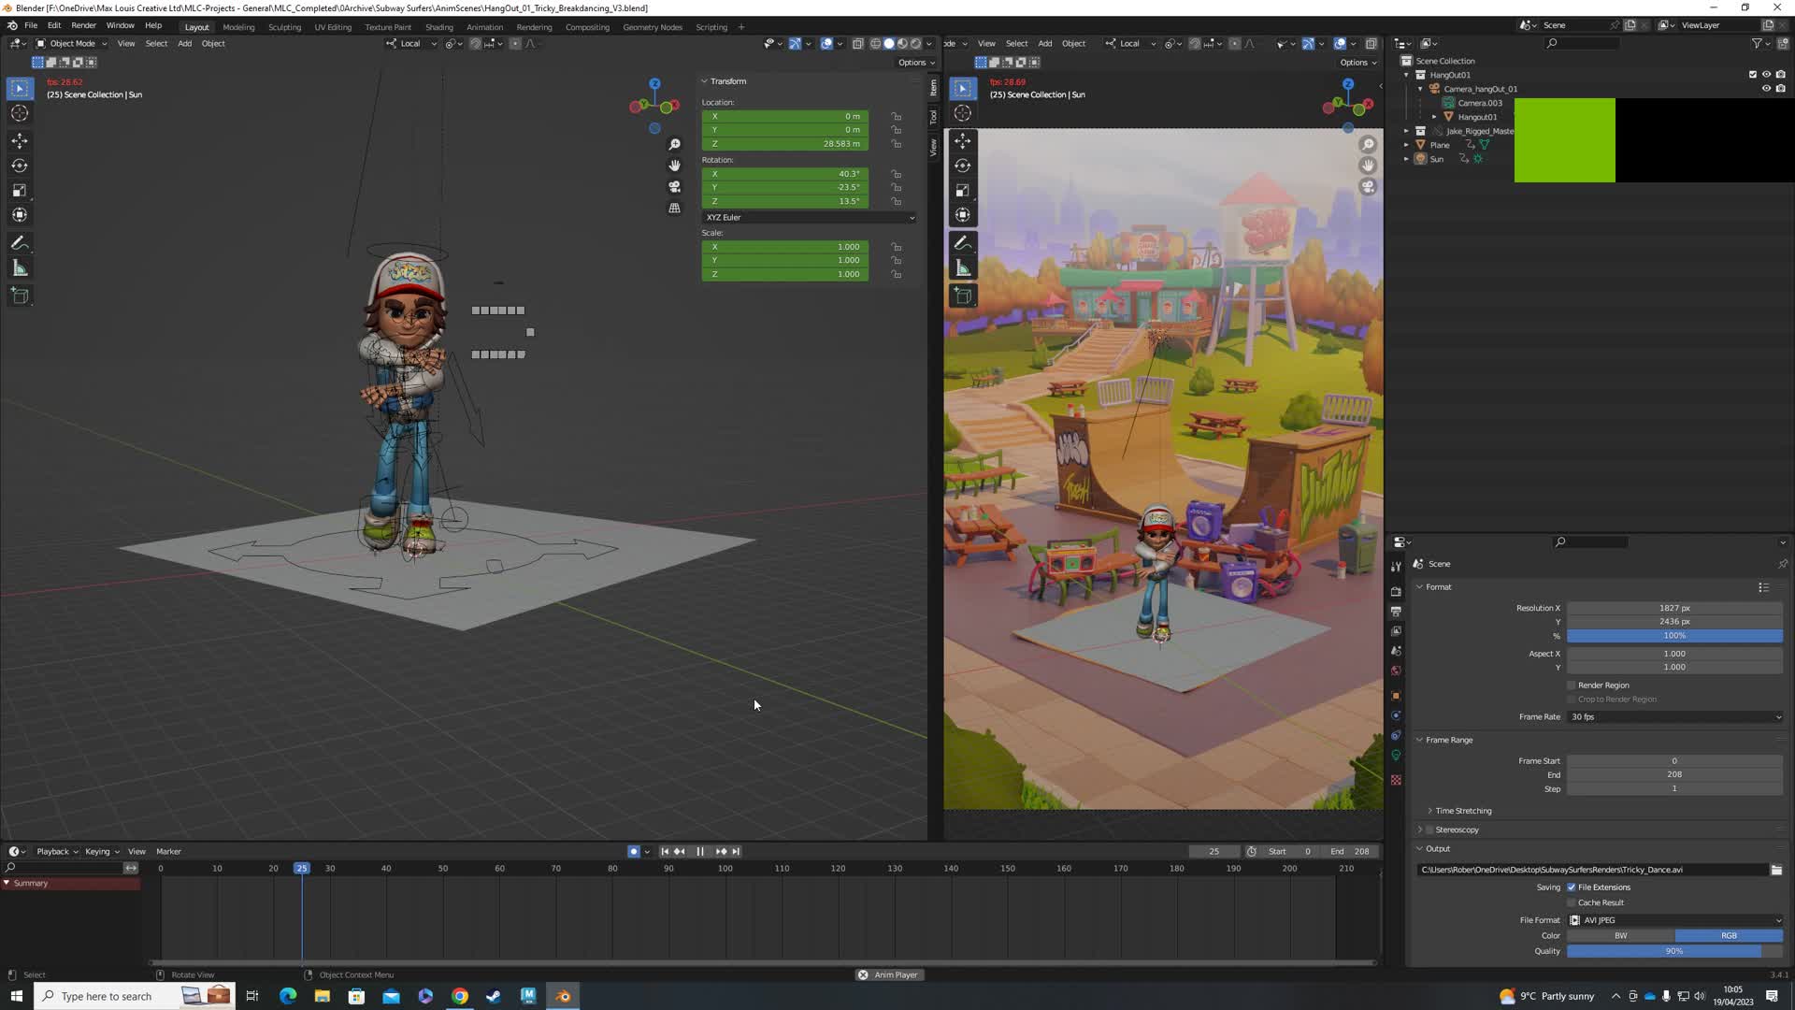Switch to the Animation workspace tab
Screen dimensions: 1795x1010
(484, 27)
